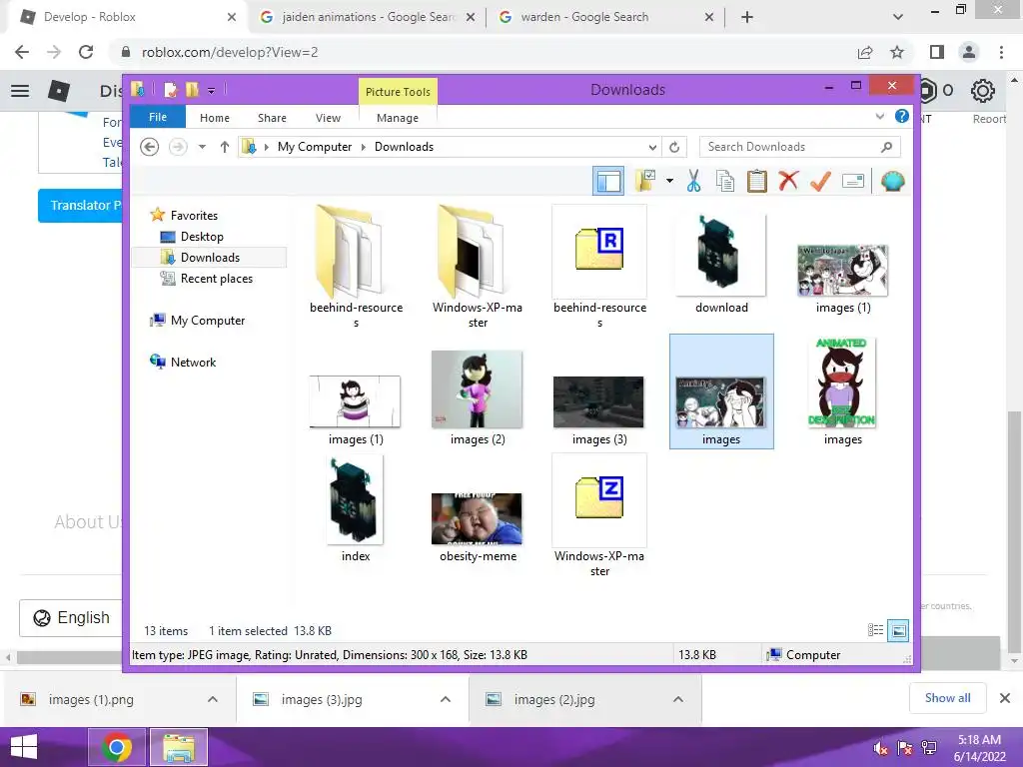Screen dimensions: 1023x767
Task: Select beehind-resources archive with R badge
Action: point(599,267)
